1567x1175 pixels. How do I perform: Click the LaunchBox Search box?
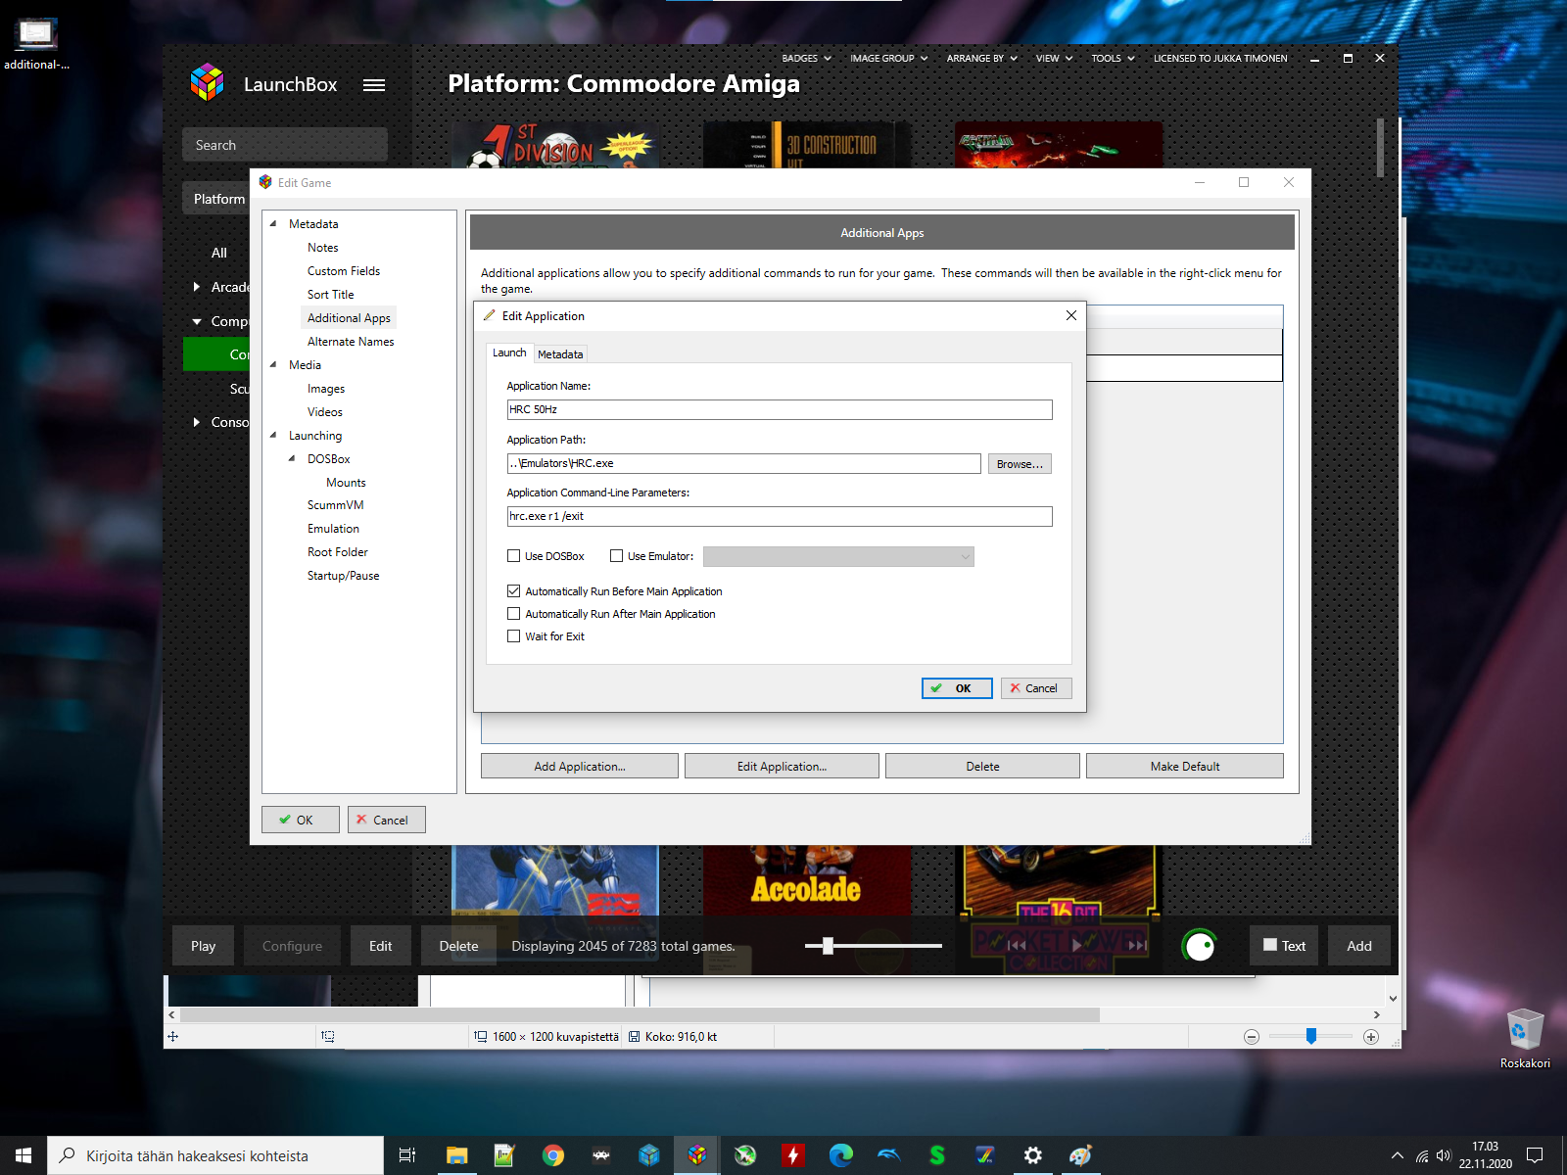pos(285,145)
